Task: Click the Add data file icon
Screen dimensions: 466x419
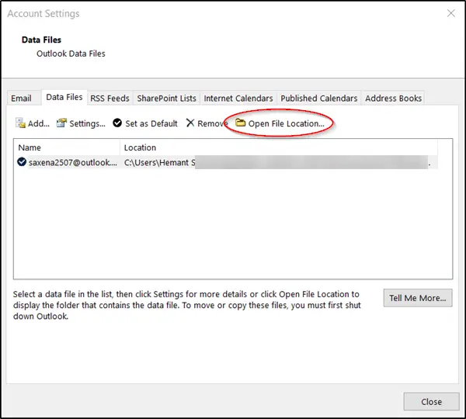Action: point(20,123)
